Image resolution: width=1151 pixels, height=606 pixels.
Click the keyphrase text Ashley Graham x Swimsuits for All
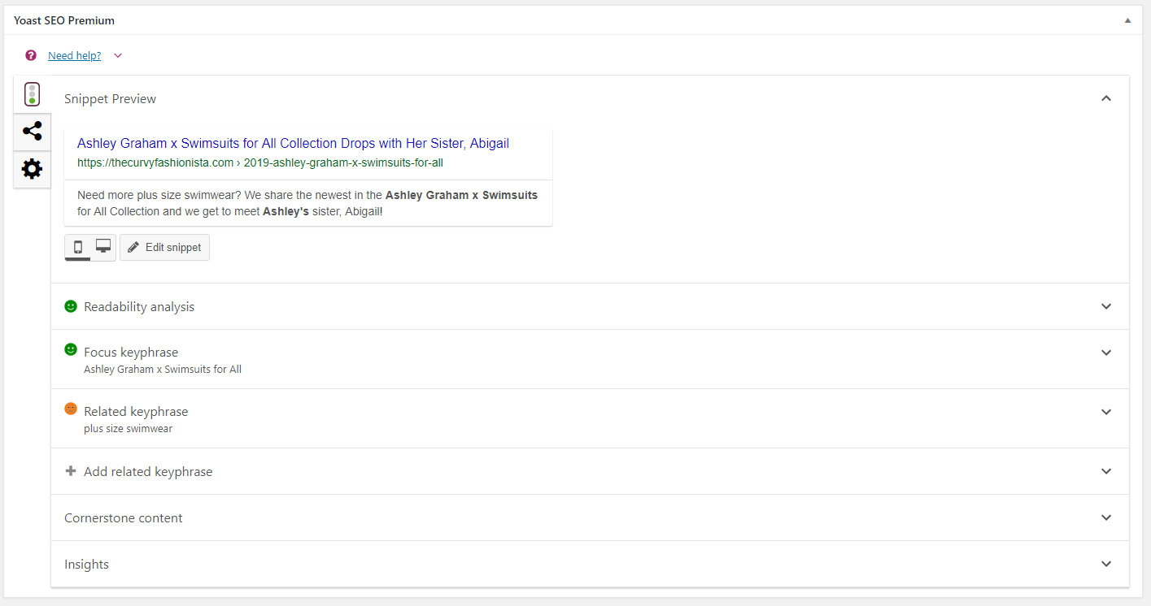pos(163,370)
